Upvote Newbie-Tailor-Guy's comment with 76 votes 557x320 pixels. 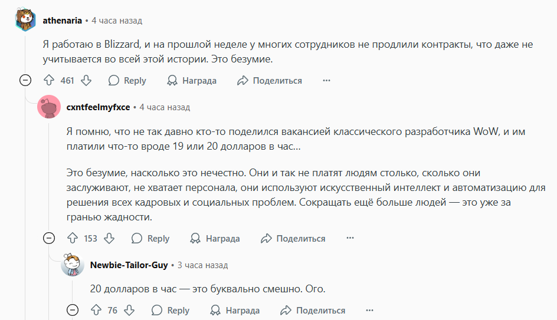coord(96,310)
